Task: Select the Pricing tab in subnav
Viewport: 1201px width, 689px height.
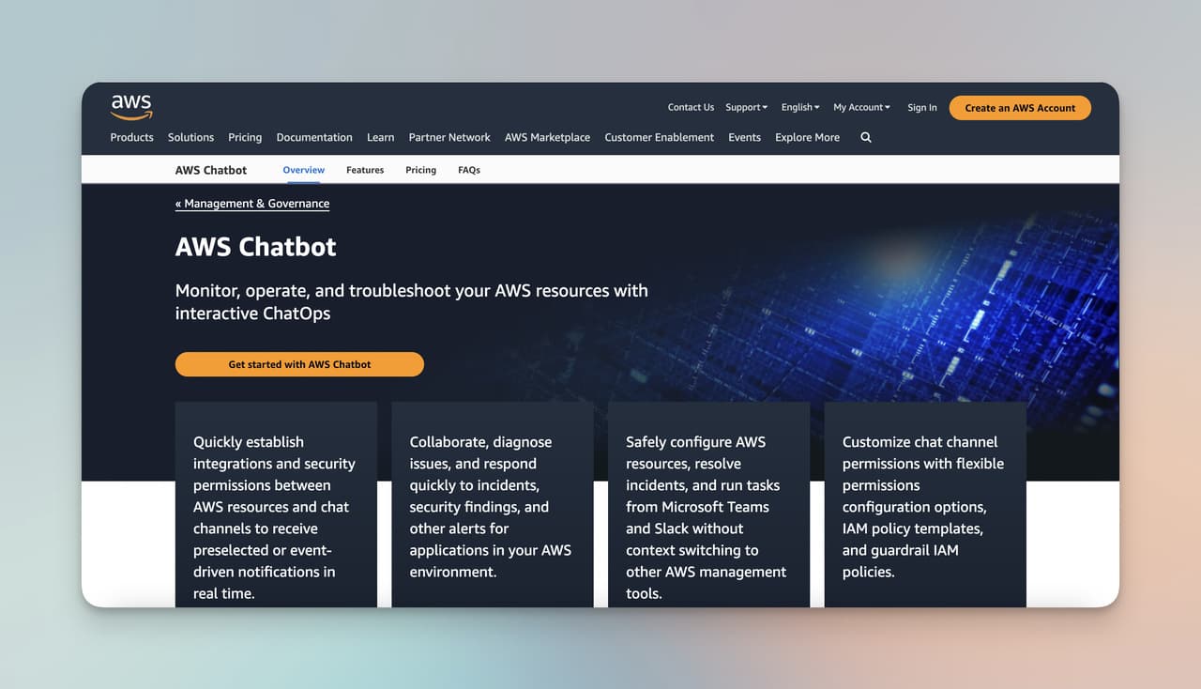Action: tap(420, 170)
